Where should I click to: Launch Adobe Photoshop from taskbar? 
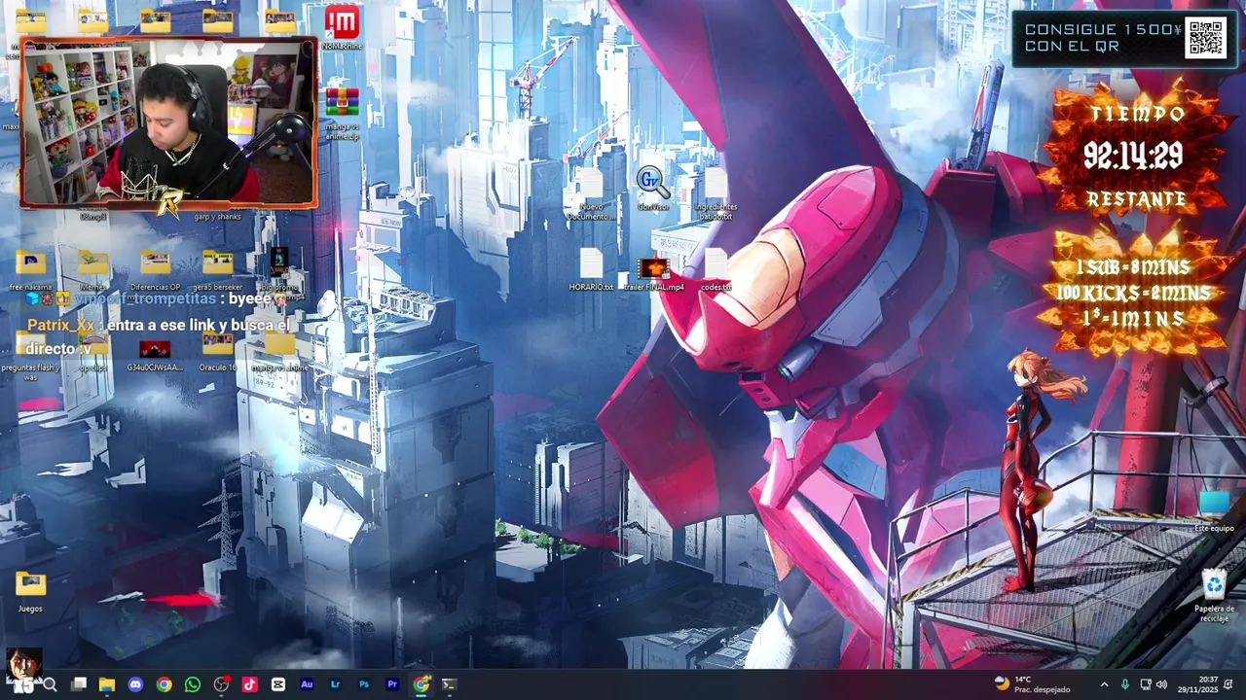(364, 684)
